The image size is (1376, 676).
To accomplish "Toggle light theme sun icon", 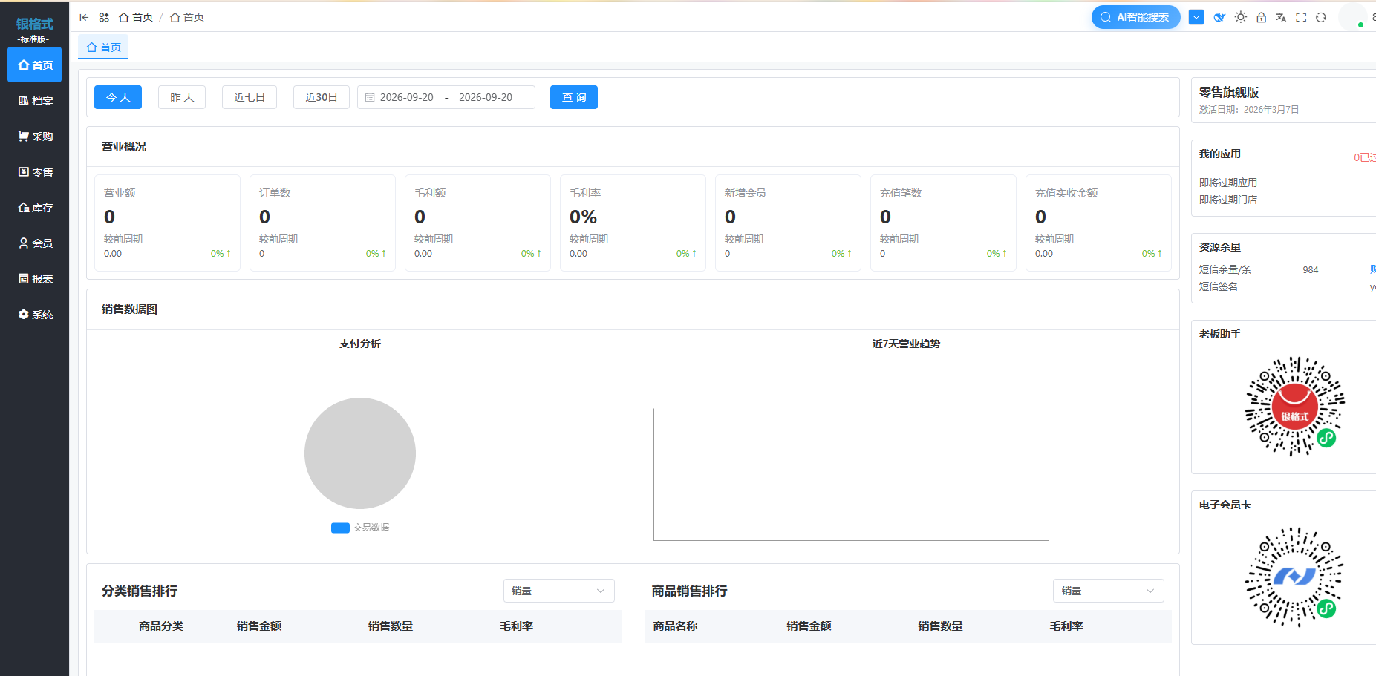I will [1241, 17].
